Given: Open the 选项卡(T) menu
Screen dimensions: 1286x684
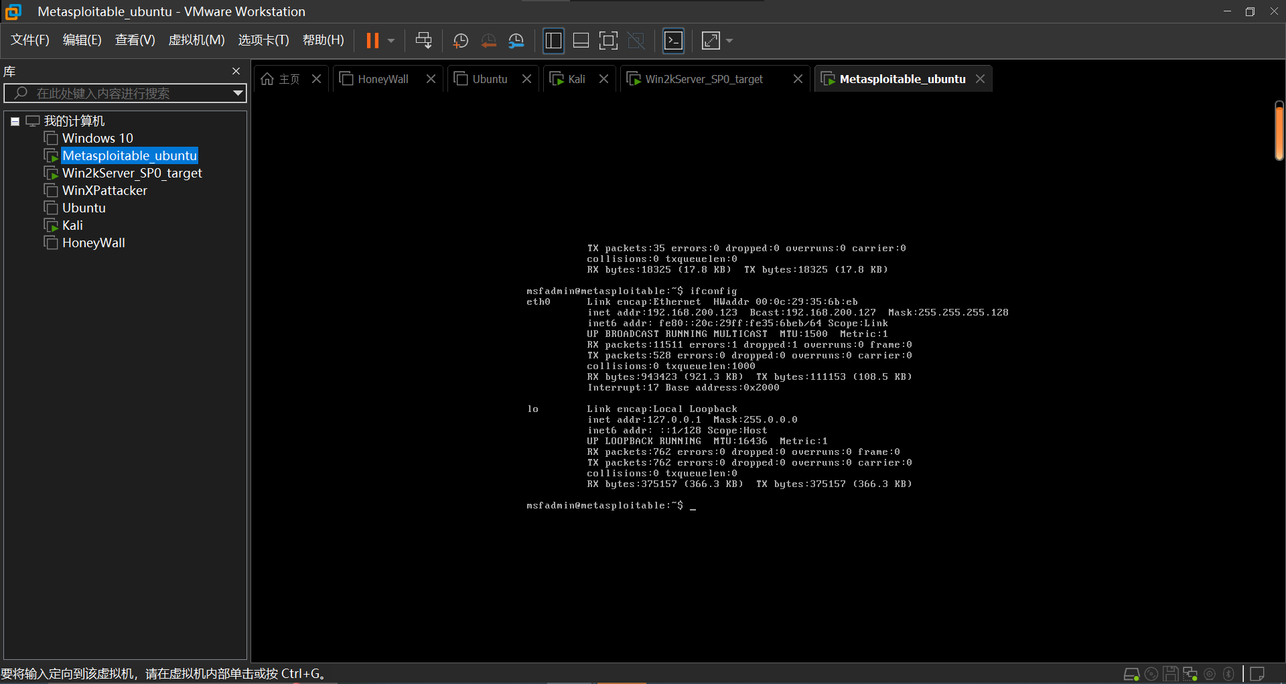Looking at the screenshot, I should 264,40.
